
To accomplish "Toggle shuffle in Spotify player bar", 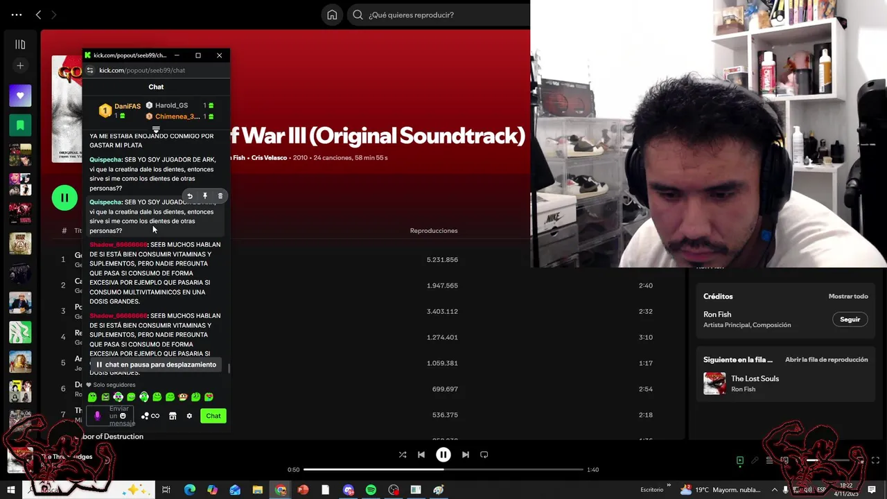I will click(403, 455).
